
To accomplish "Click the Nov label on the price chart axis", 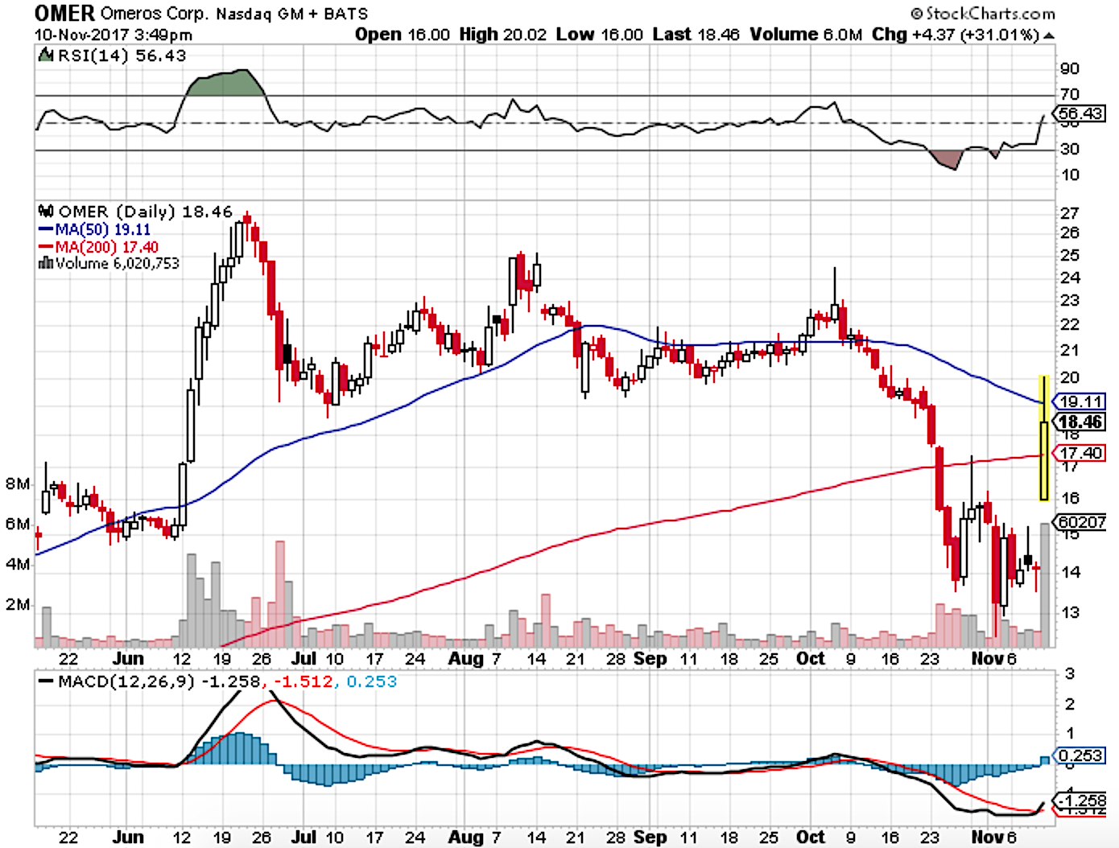I will click(x=987, y=659).
